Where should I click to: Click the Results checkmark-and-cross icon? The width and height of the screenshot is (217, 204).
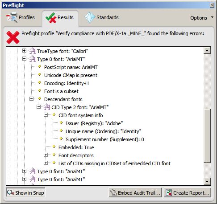coord(51,18)
